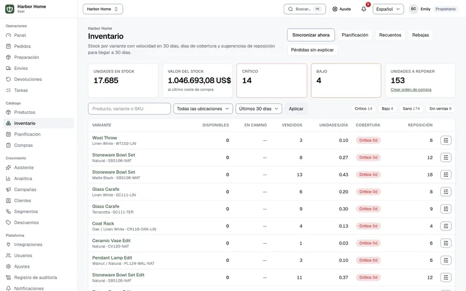Open Stoneware Bowl Set Edit variant
The height and width of the screenshot is (291, 466).
pos(118,275)
